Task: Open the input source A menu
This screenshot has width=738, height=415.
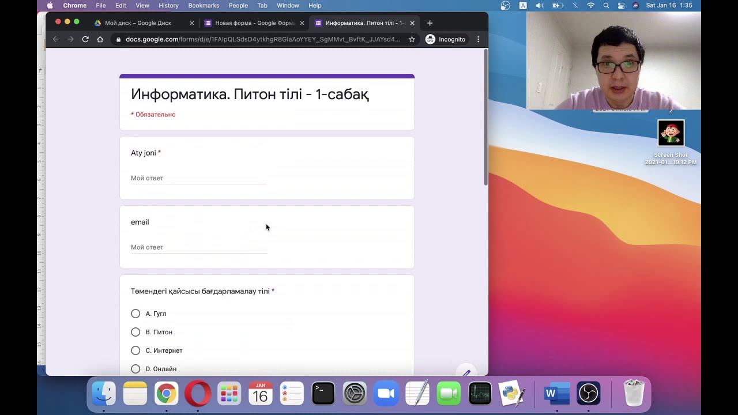Action: point(523,6)
